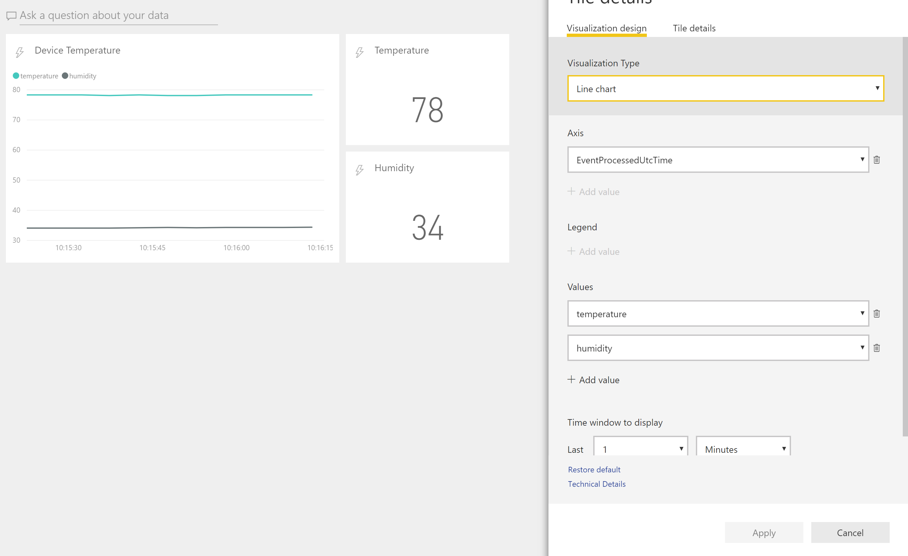Click the lightning icon on Humidity tile

[360, 170]
